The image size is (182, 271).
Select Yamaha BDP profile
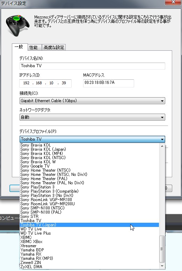pyautogui.click(x=89, y=250)
